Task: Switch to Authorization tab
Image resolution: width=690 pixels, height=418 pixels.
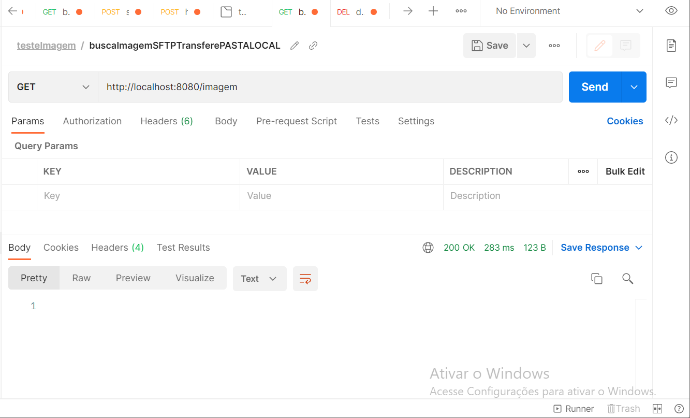Action: click(92, 121)
